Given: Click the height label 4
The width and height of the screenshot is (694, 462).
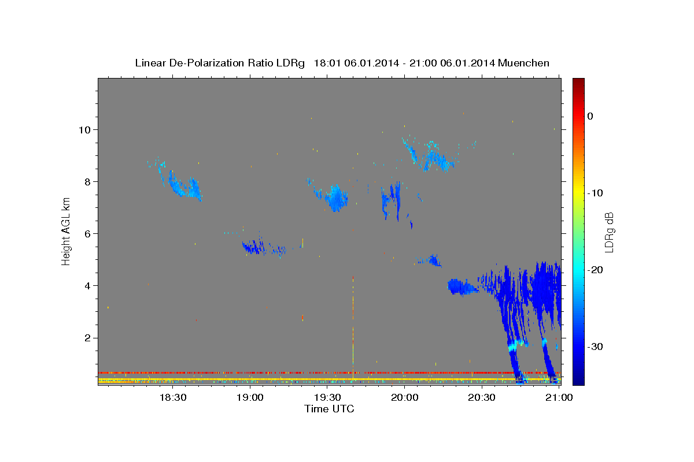Looking at the screenshot, I should click(x=88, y=286).
